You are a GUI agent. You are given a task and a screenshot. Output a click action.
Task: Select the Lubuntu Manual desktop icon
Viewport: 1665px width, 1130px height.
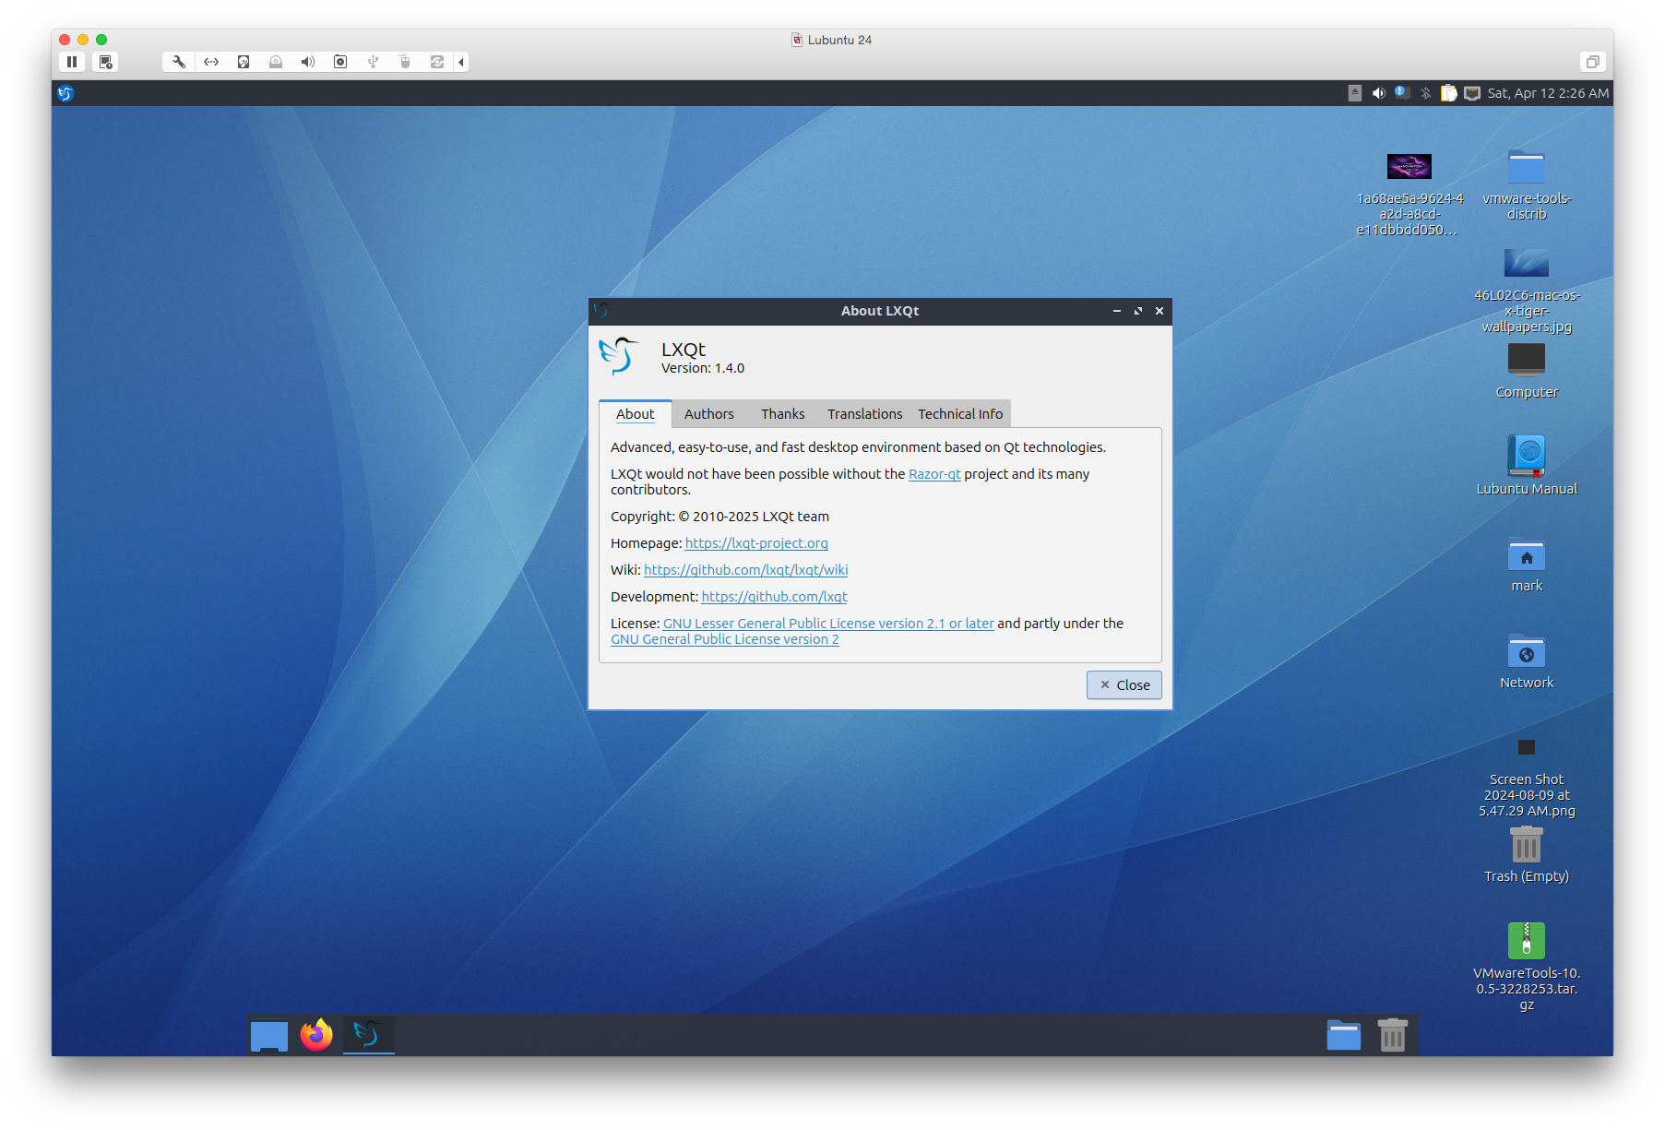pyautogui.click(x=1527, y=456)
